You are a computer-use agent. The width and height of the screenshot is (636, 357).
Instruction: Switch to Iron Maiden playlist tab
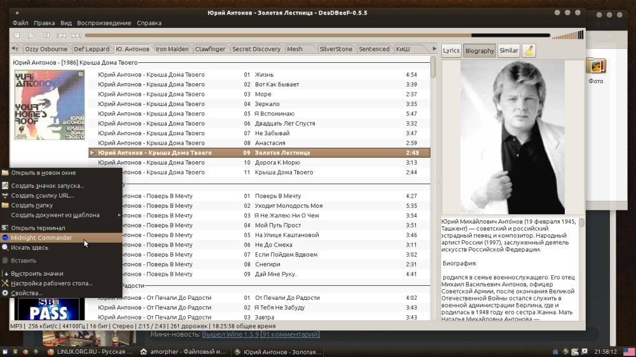[172, 49]
